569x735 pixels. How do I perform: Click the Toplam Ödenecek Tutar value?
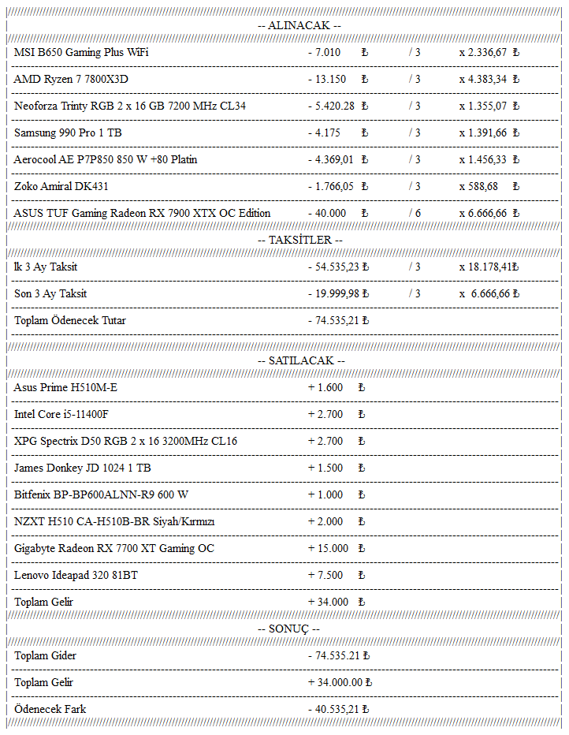[339, 321]
